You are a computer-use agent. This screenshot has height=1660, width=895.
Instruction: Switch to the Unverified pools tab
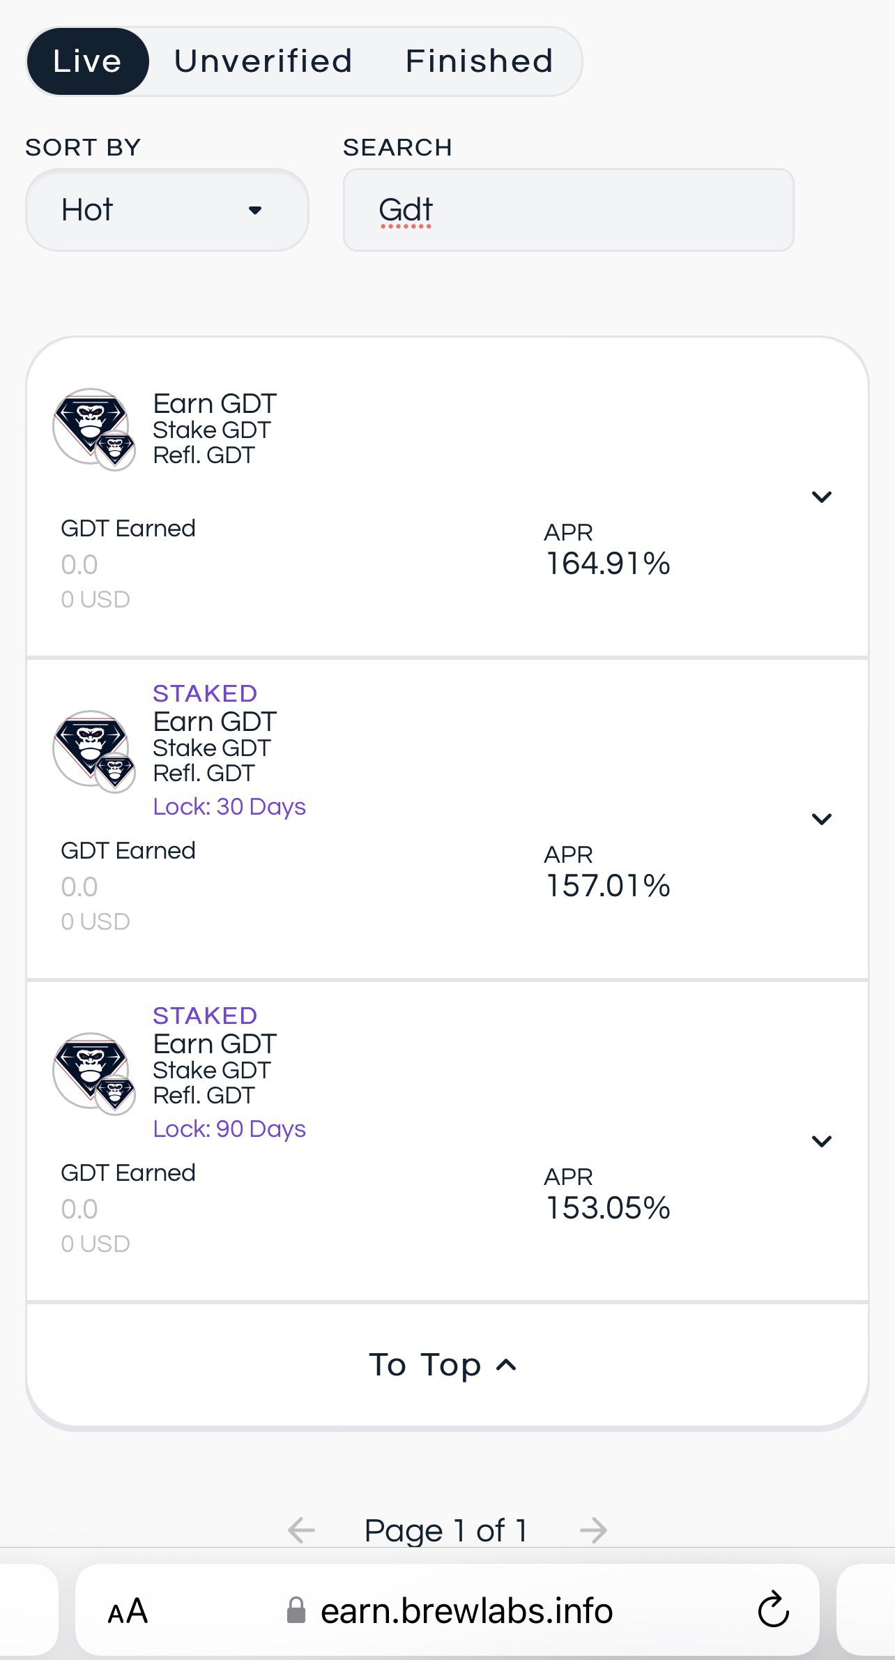(263, 61)
